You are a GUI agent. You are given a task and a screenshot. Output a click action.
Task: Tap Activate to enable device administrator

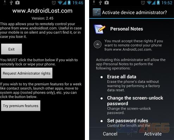pyautogui.click(x=153, y=134)
